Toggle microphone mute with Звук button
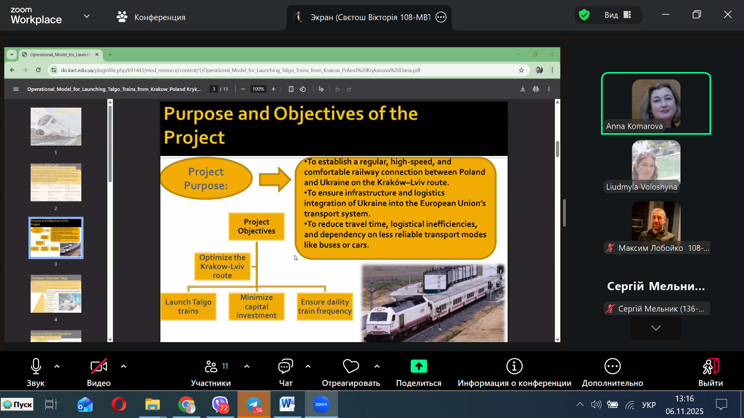Screen dimensions: 744x418 [x=36, y=366]
